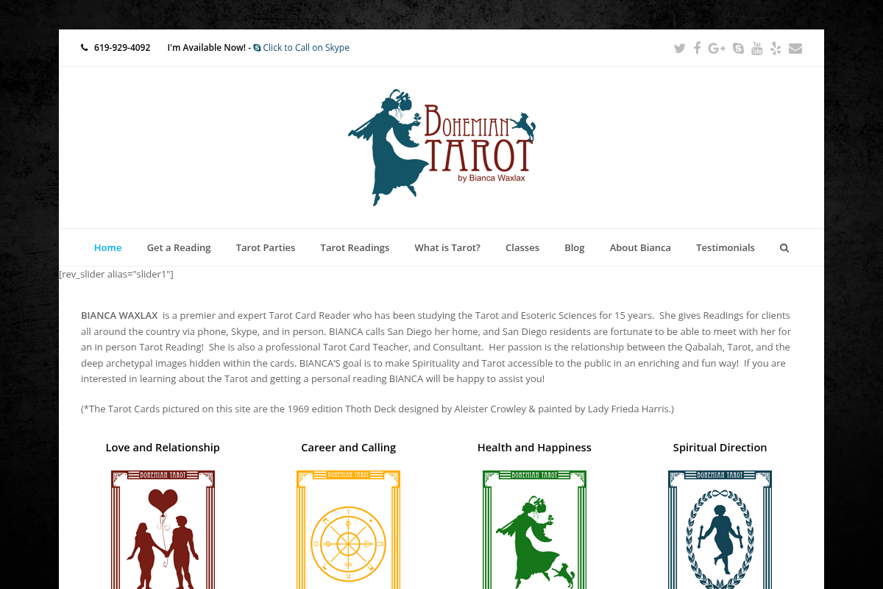
Task: Select the Love and Relationship card image
Action: (x=163, y=530)
